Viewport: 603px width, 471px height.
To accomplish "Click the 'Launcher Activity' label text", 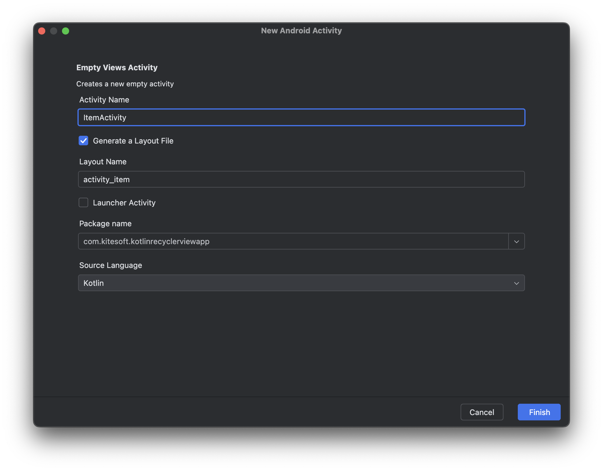I will point(124,203).
